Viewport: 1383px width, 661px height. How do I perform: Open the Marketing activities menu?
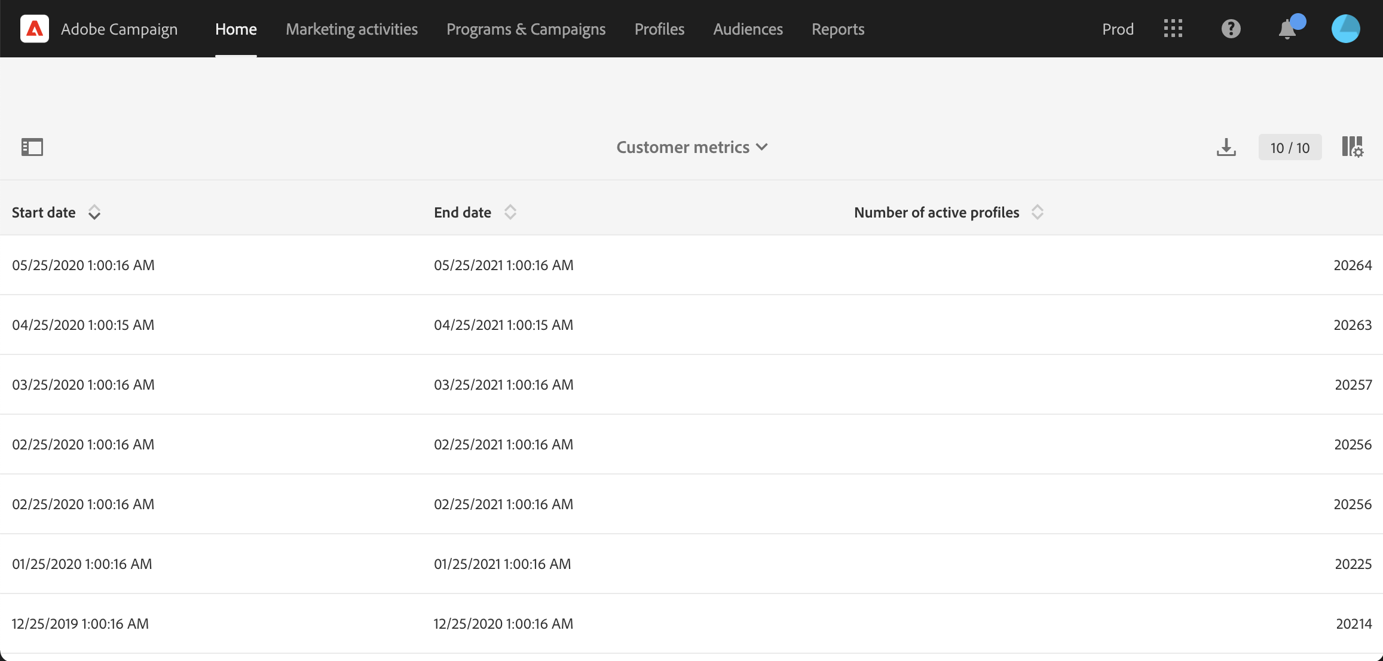[x=351, y=29]
